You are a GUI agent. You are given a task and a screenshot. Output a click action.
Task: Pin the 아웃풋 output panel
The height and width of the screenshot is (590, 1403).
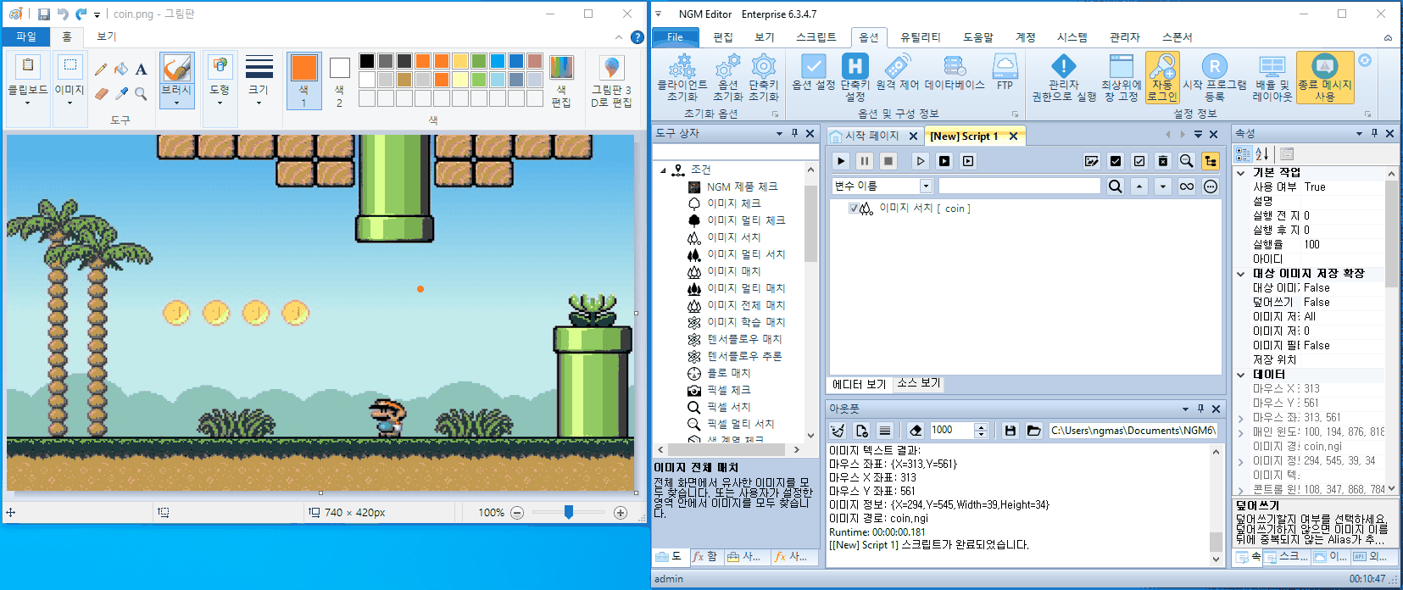click(x=1200, y=409)
